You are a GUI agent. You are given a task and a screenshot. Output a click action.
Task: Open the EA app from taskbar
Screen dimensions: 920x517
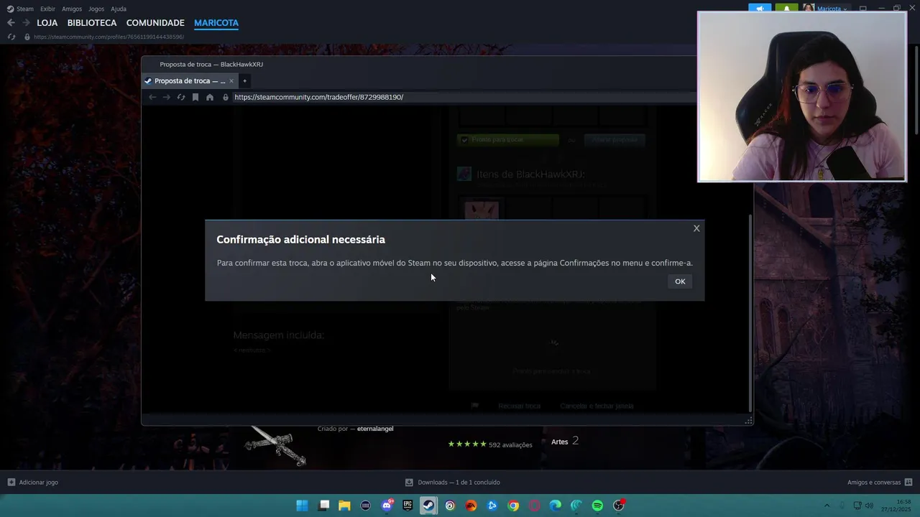tap(471, 506)
